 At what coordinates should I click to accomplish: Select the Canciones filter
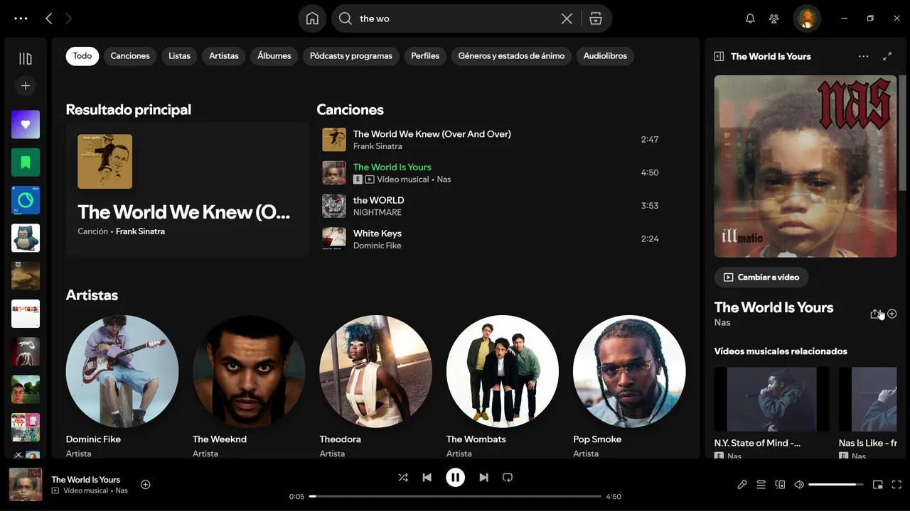click(x=130, y=56)
